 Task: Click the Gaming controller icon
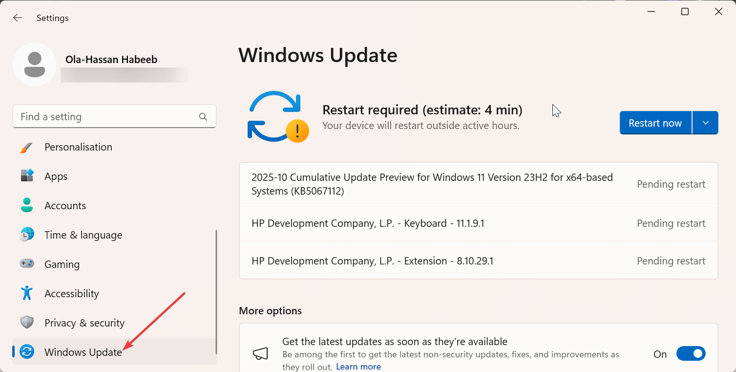click(x=27, y=264)
